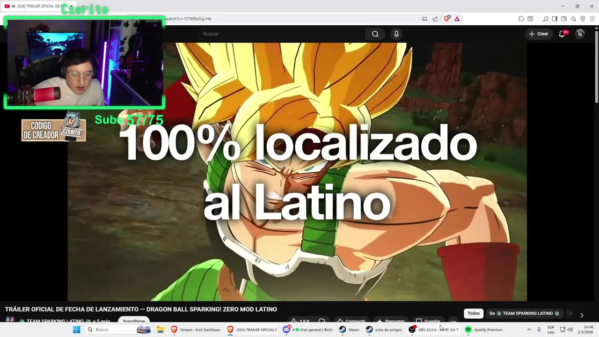Open Brave Rewards triangle icon
Screen dimensions: 599x337
(457, 19)
